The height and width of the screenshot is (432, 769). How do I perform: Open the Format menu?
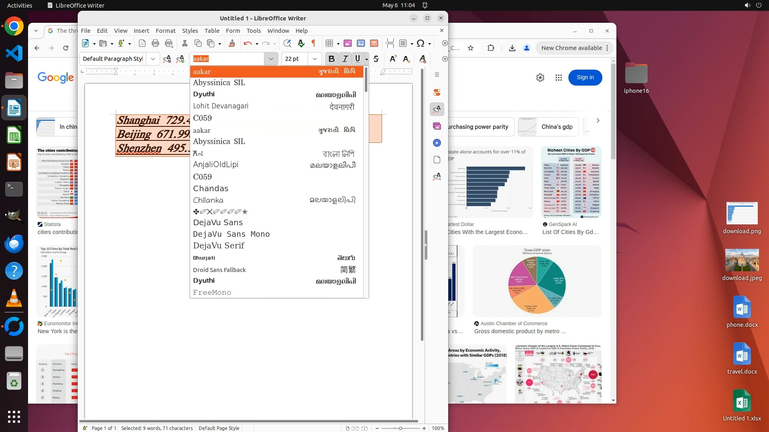[165, 31]
